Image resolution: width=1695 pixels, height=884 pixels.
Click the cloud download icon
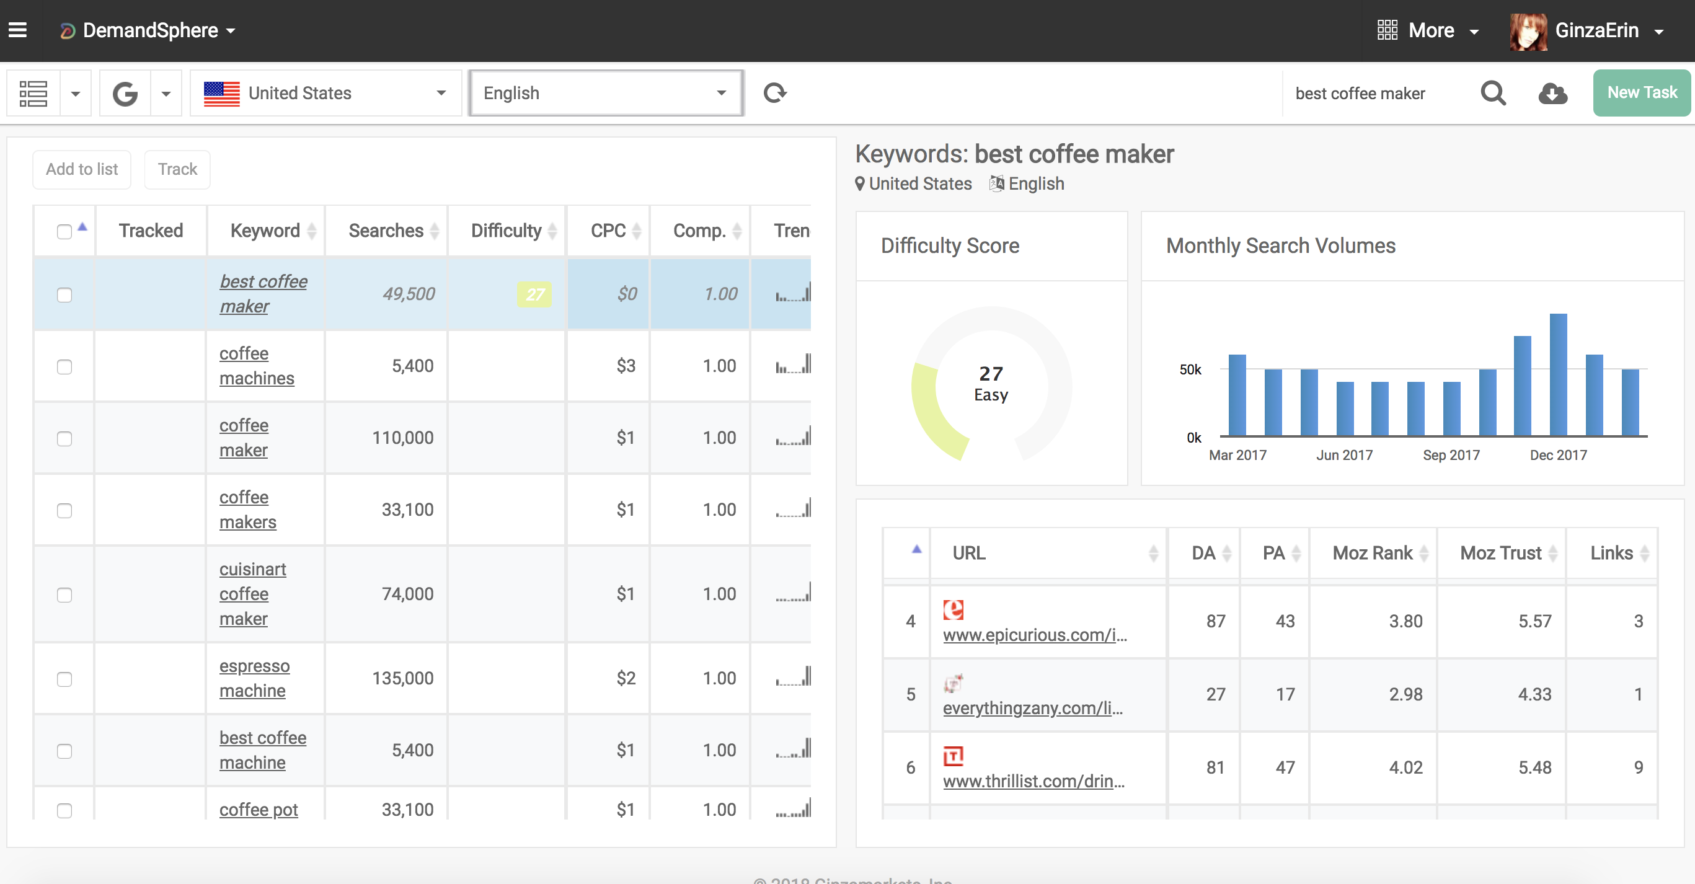[1552, 93]
